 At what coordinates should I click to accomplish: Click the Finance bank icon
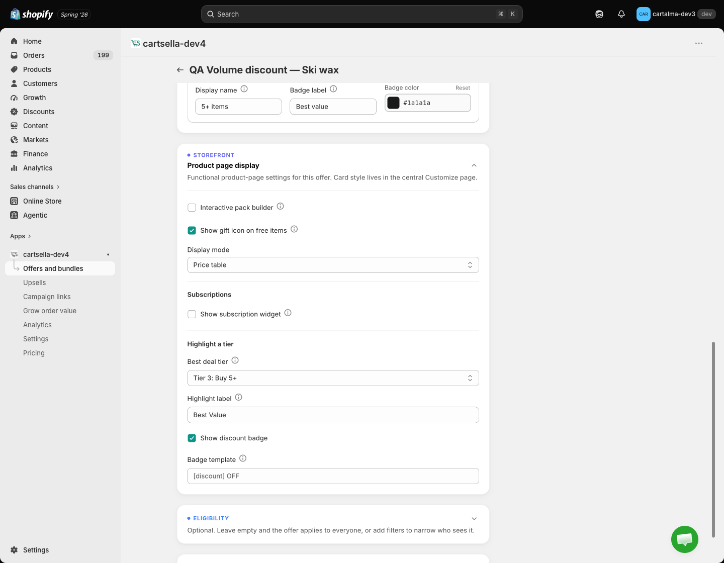click(14, 154)
